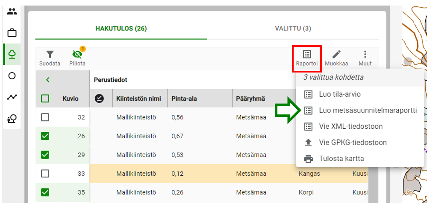Uncheck the box for Kuvio 26
The width and height of the screenshot is (430, 206).
pos(45,136)
